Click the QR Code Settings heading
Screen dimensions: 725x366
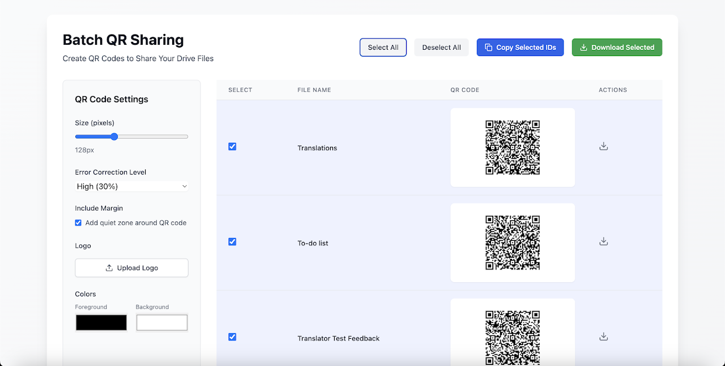pos(112,99)
